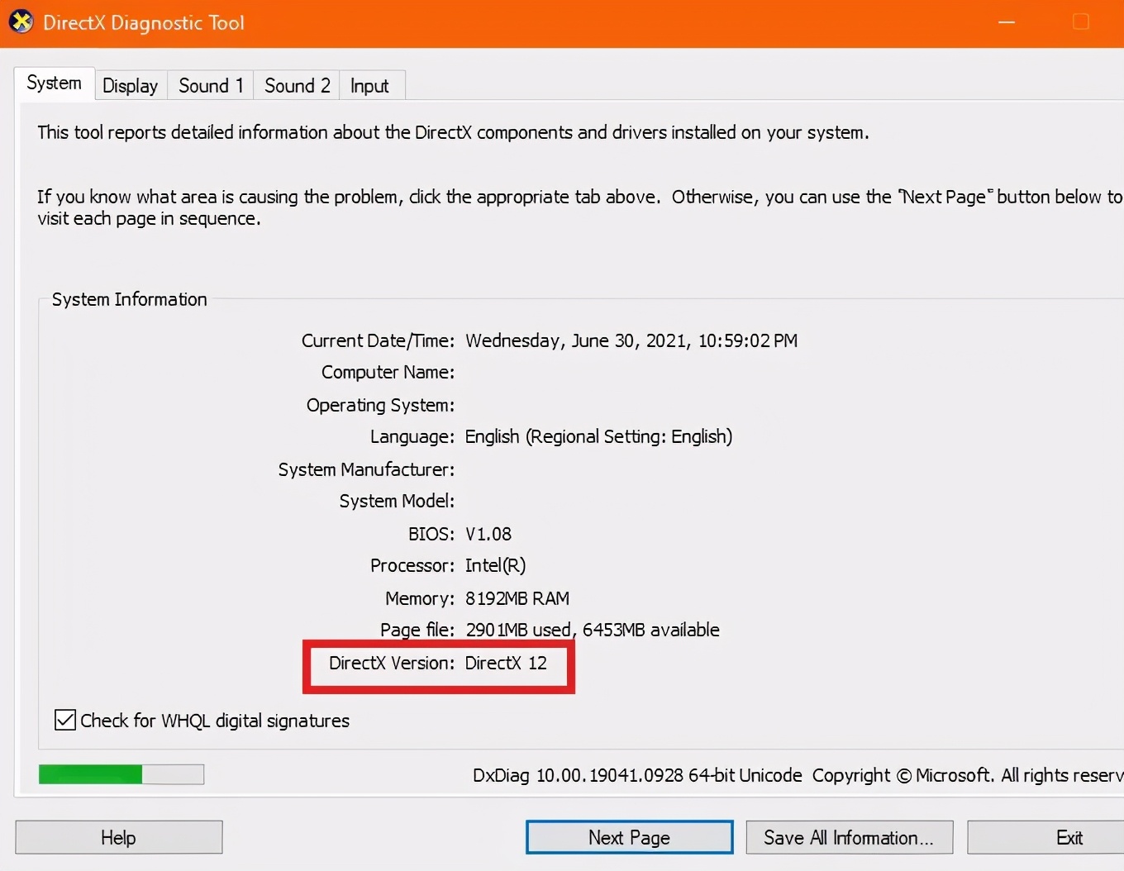This screenshot has height=871, width=1124.
Task: Open the Sound 1 tab
Action: pyautogui.click(x=210, y=84)
